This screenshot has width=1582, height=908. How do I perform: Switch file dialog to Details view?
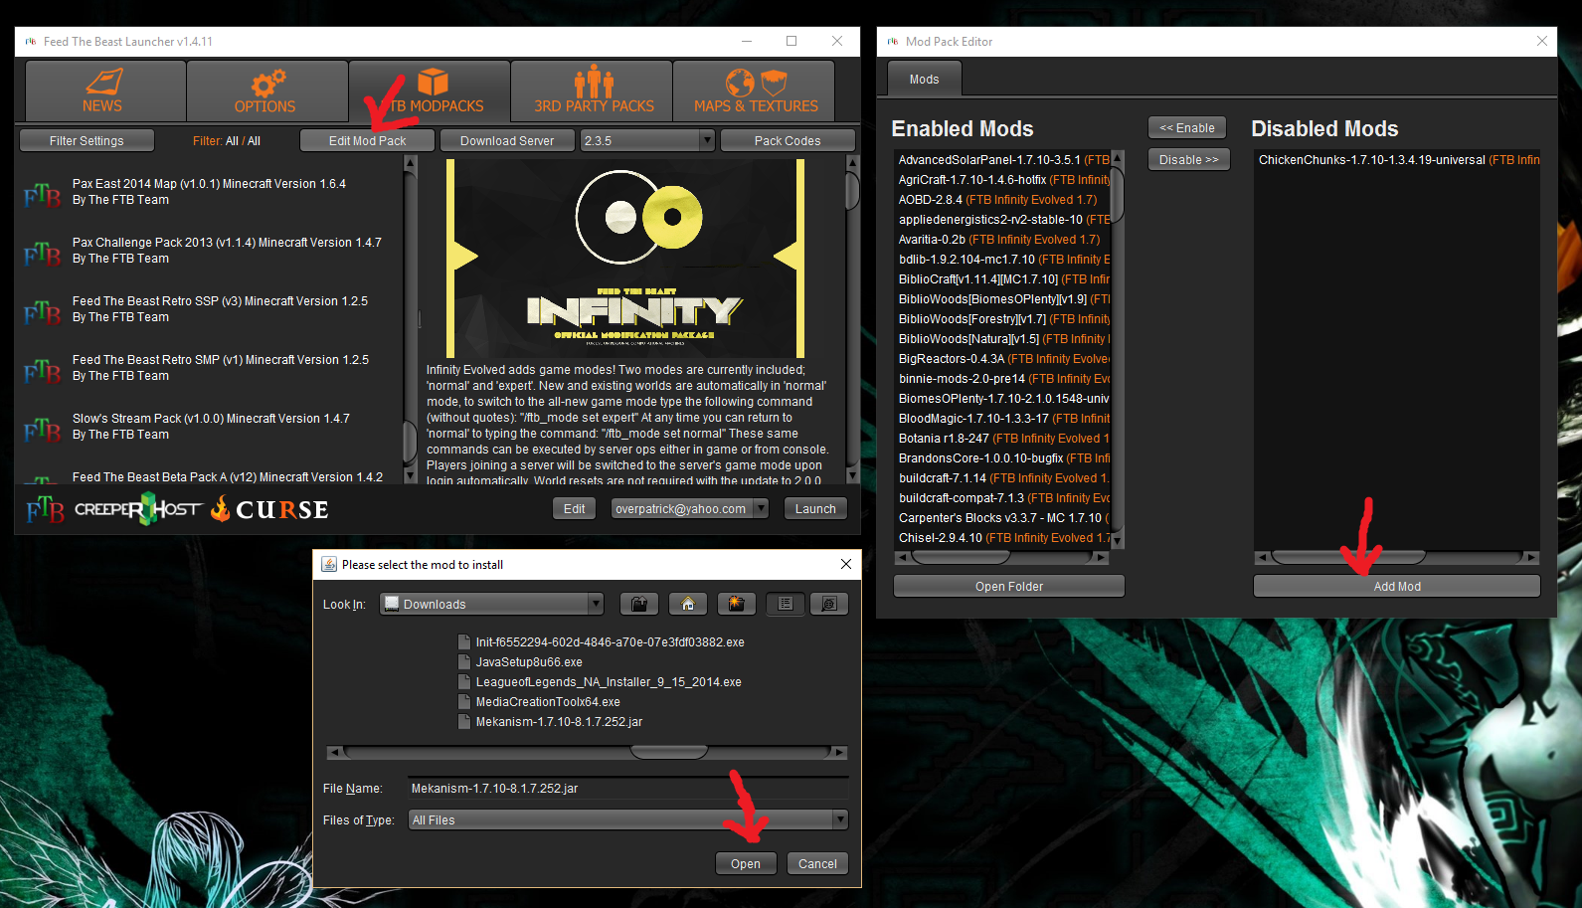coord(829,604)
